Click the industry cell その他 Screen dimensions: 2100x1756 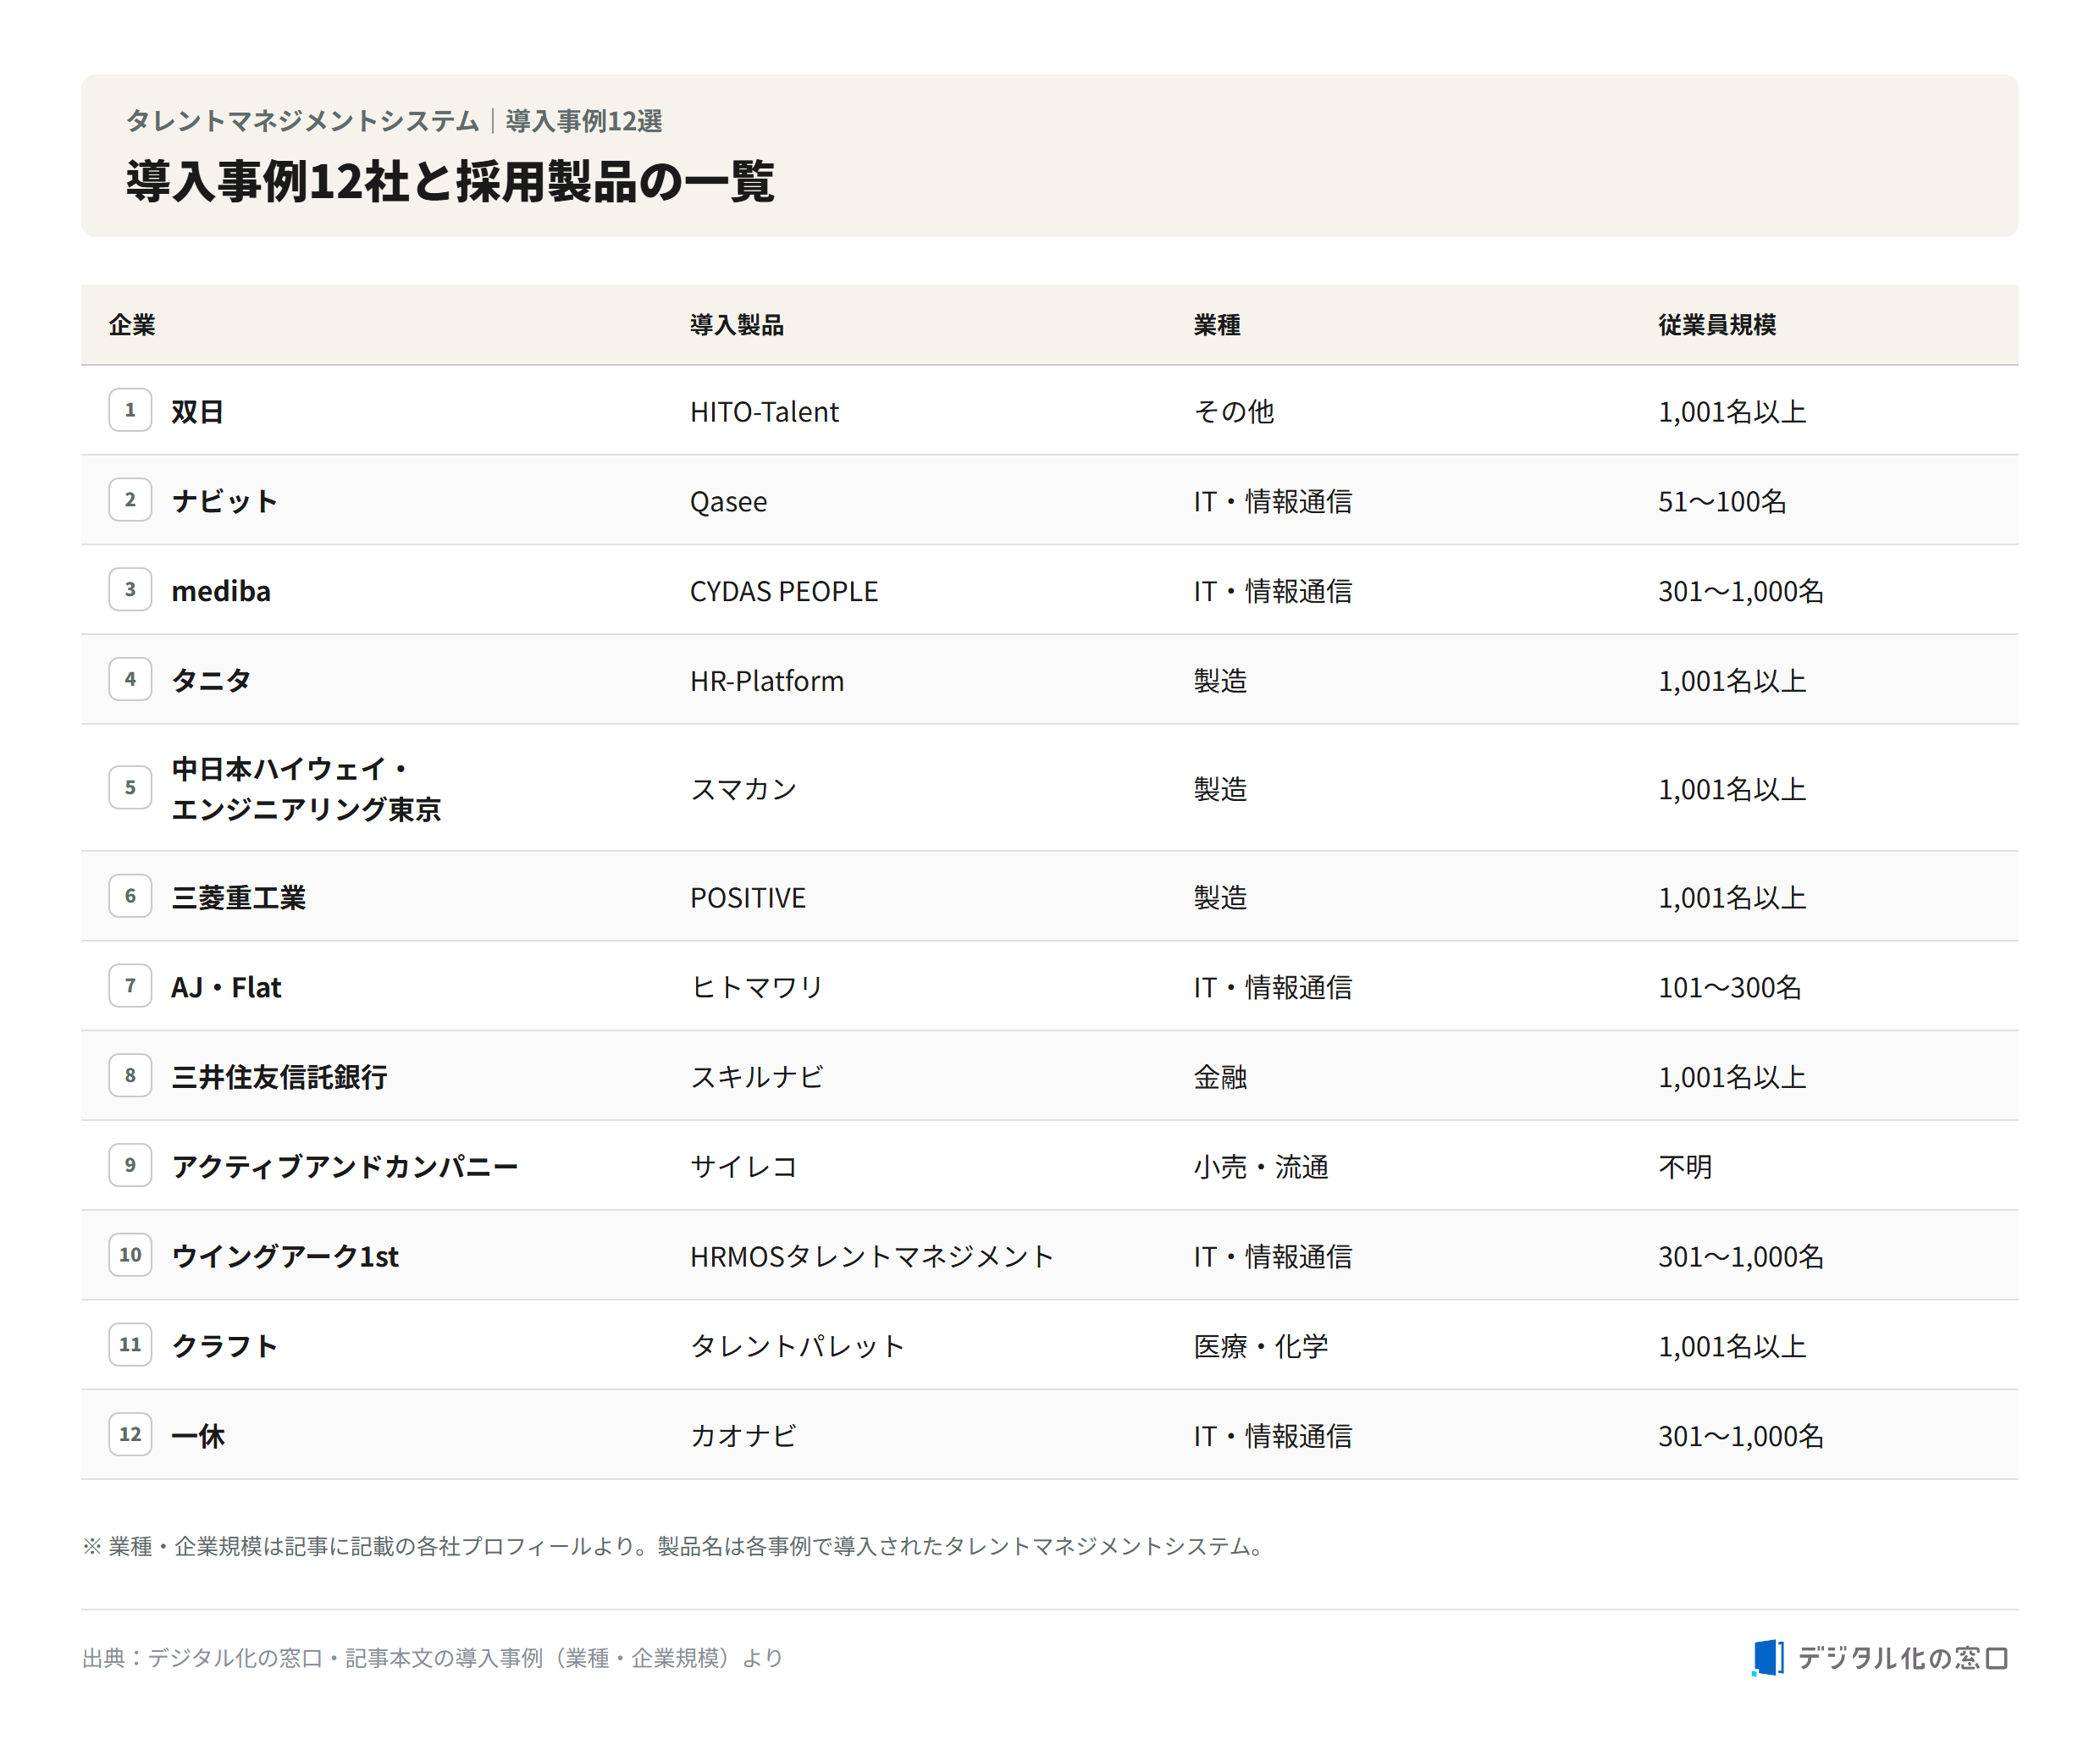pyautogui.click(x=1233, y=411)
